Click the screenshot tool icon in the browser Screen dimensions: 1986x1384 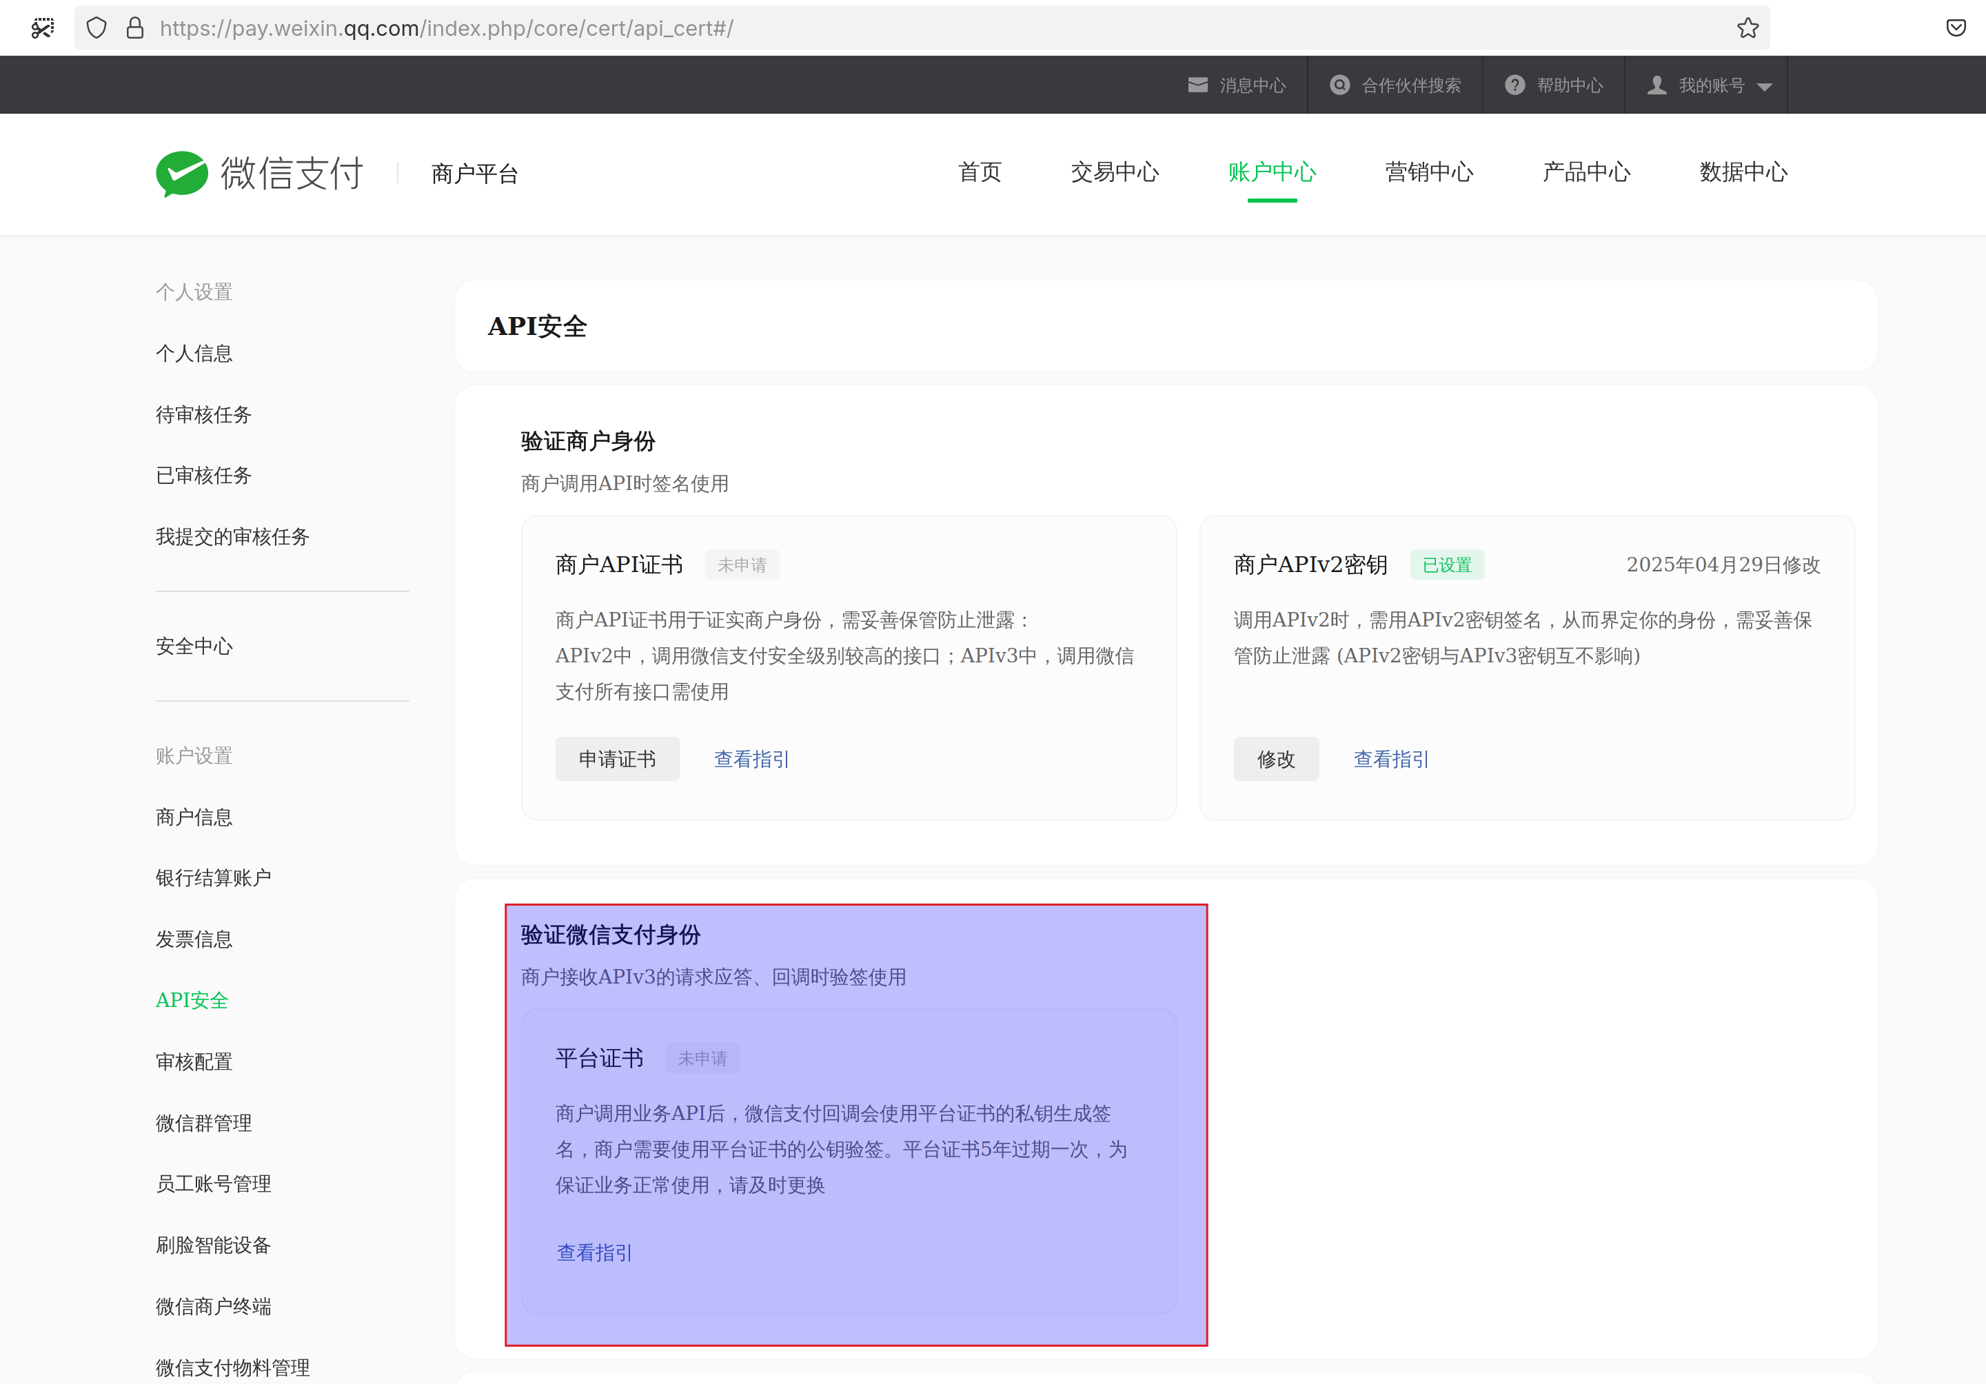coord(42,28)
